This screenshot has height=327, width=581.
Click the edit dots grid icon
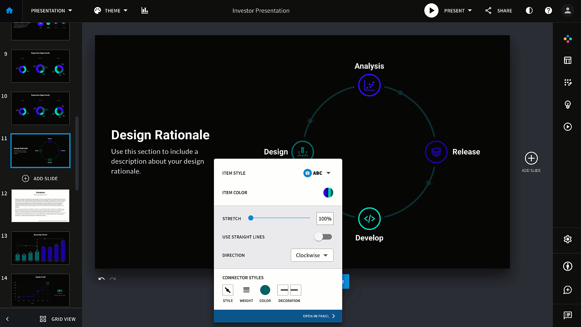point(568,82)
